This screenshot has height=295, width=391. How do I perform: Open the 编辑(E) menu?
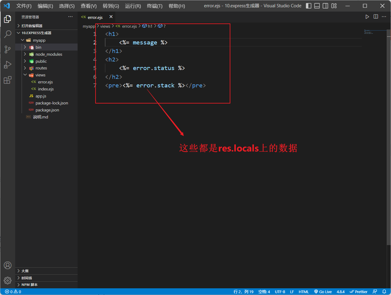pyautogui.click(x=45, y=6)
